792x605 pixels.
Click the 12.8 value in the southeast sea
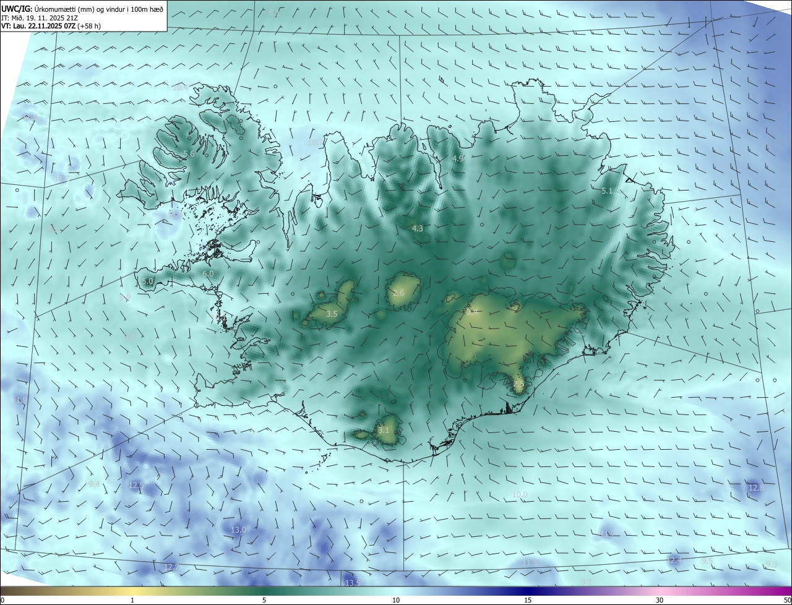pos(756,488)
